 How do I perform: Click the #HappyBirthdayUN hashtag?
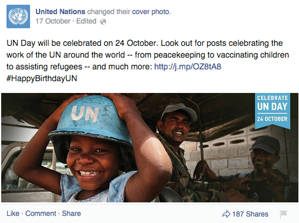[x=42, y=78]
